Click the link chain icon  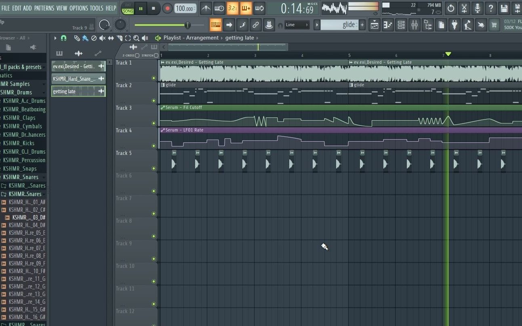[x=256, y=25]
